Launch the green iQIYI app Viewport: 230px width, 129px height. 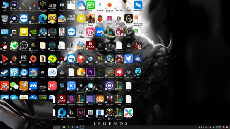(90, 5)
